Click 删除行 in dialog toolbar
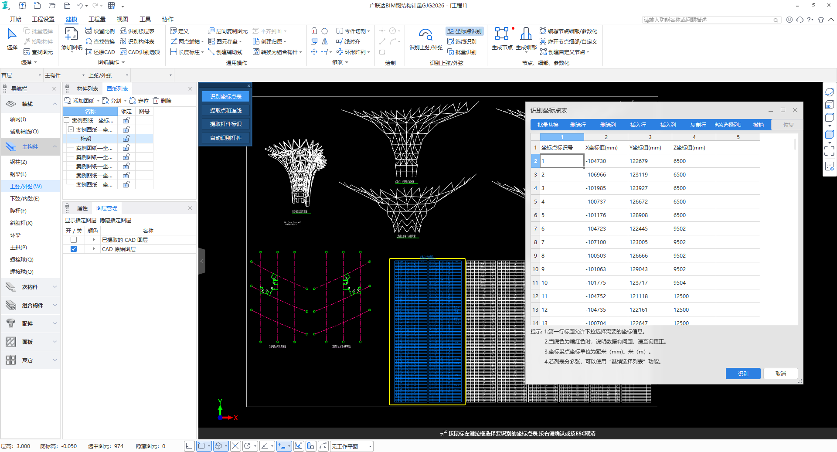 click(x=578, y=125)
